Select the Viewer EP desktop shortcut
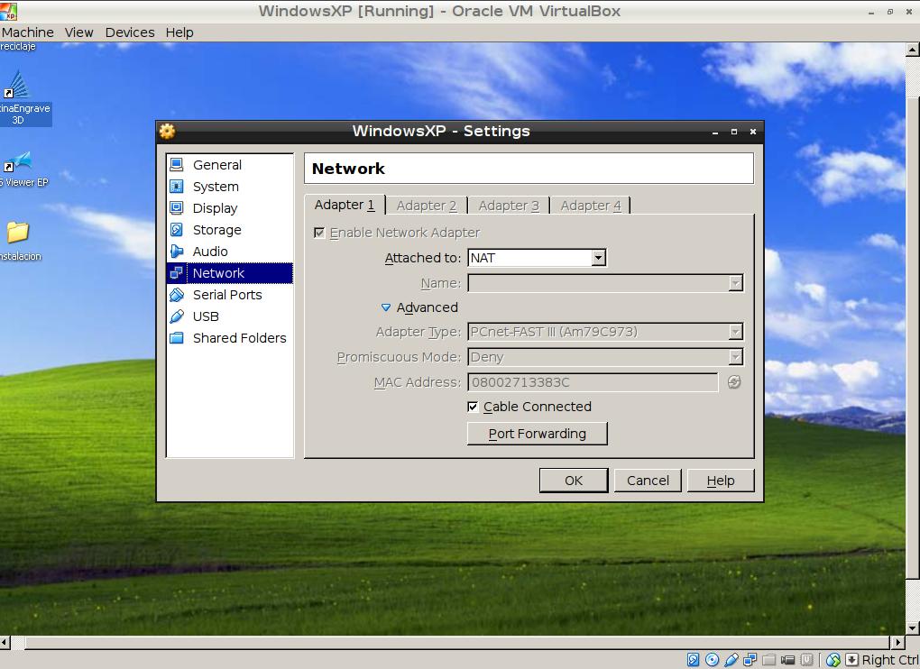This screenshot has height=669, width=920. (21, 170)
